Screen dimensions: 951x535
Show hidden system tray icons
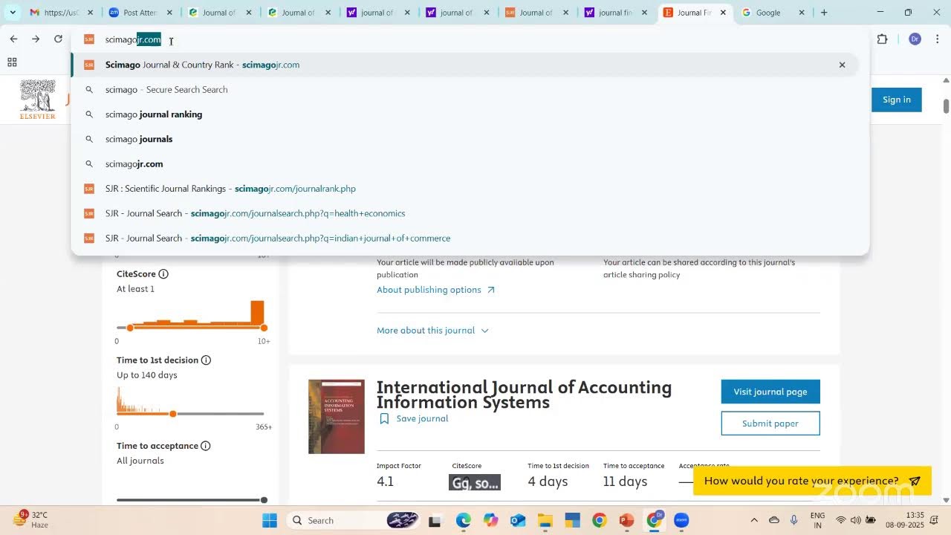(754, 520)
